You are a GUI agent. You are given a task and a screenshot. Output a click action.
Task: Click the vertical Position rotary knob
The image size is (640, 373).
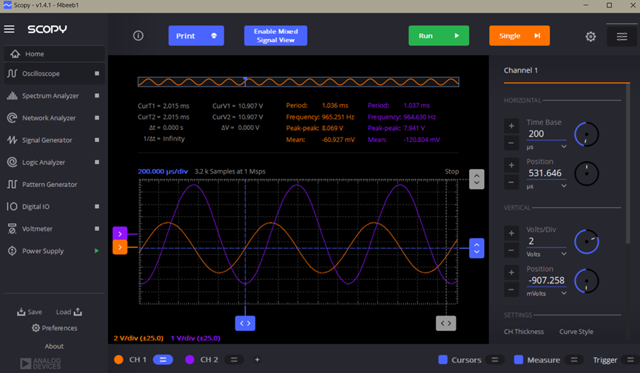click(x=587, y=281)
